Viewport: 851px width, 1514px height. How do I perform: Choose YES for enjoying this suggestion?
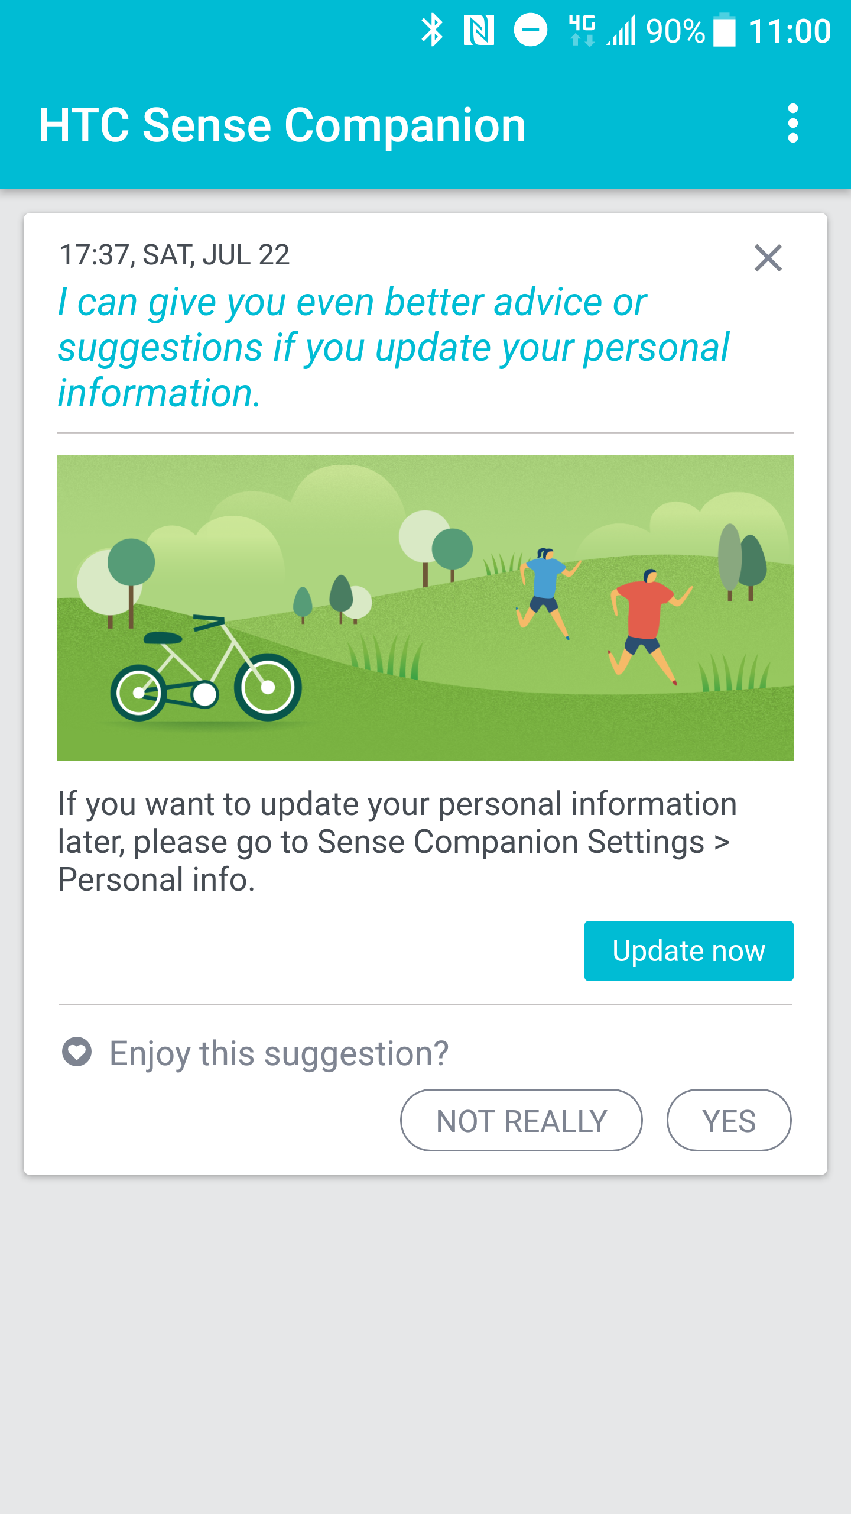(729, 1120)
